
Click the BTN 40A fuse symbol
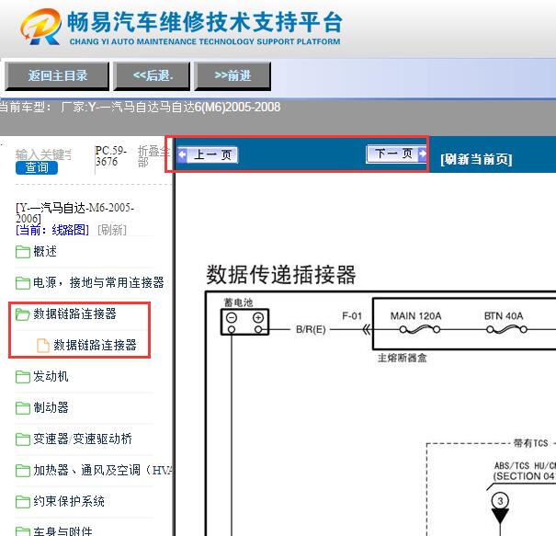(x=506, y=329)
